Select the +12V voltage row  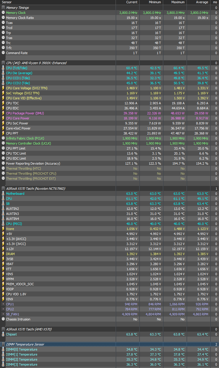click(x=109, y=249)
